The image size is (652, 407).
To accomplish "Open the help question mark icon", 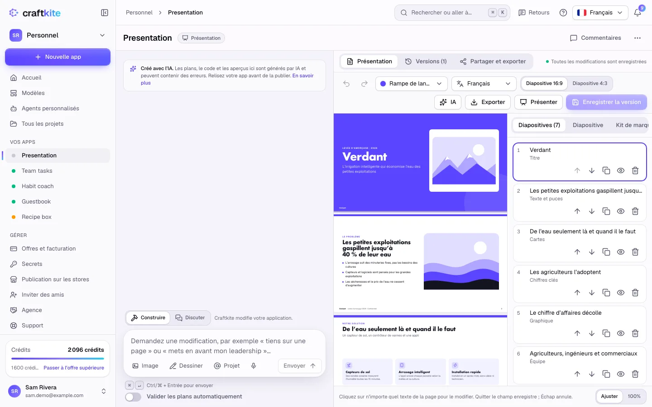I will [563, 13].
